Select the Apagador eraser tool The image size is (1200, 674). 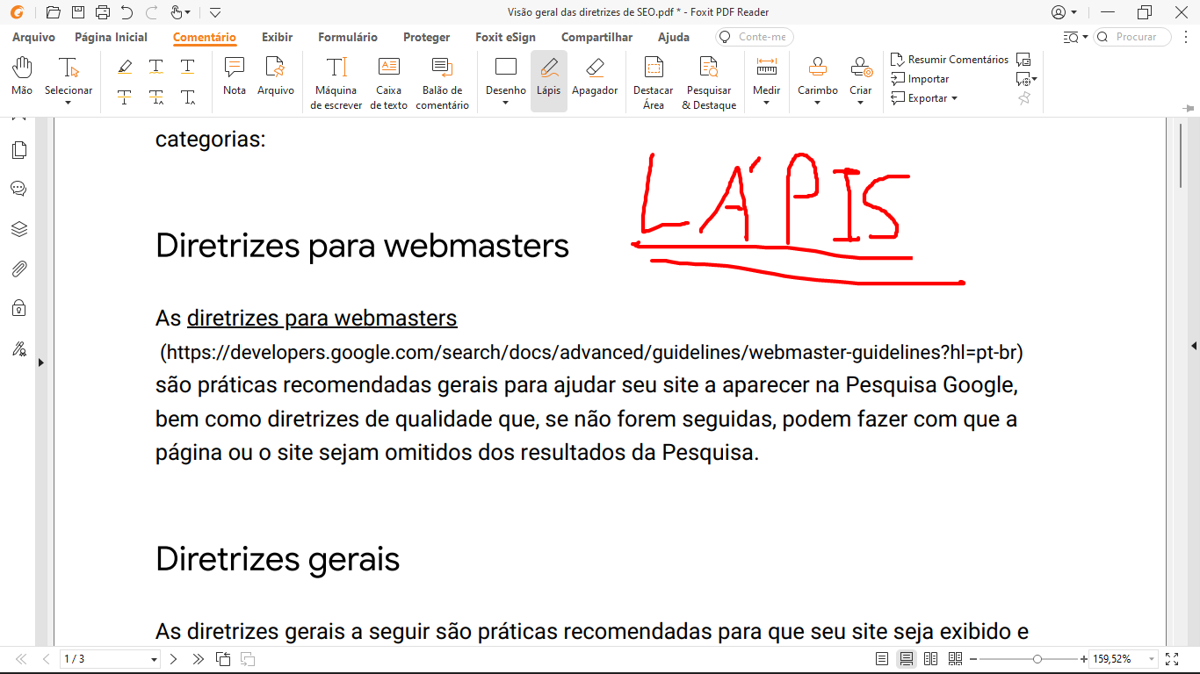[x=595, y=80]
